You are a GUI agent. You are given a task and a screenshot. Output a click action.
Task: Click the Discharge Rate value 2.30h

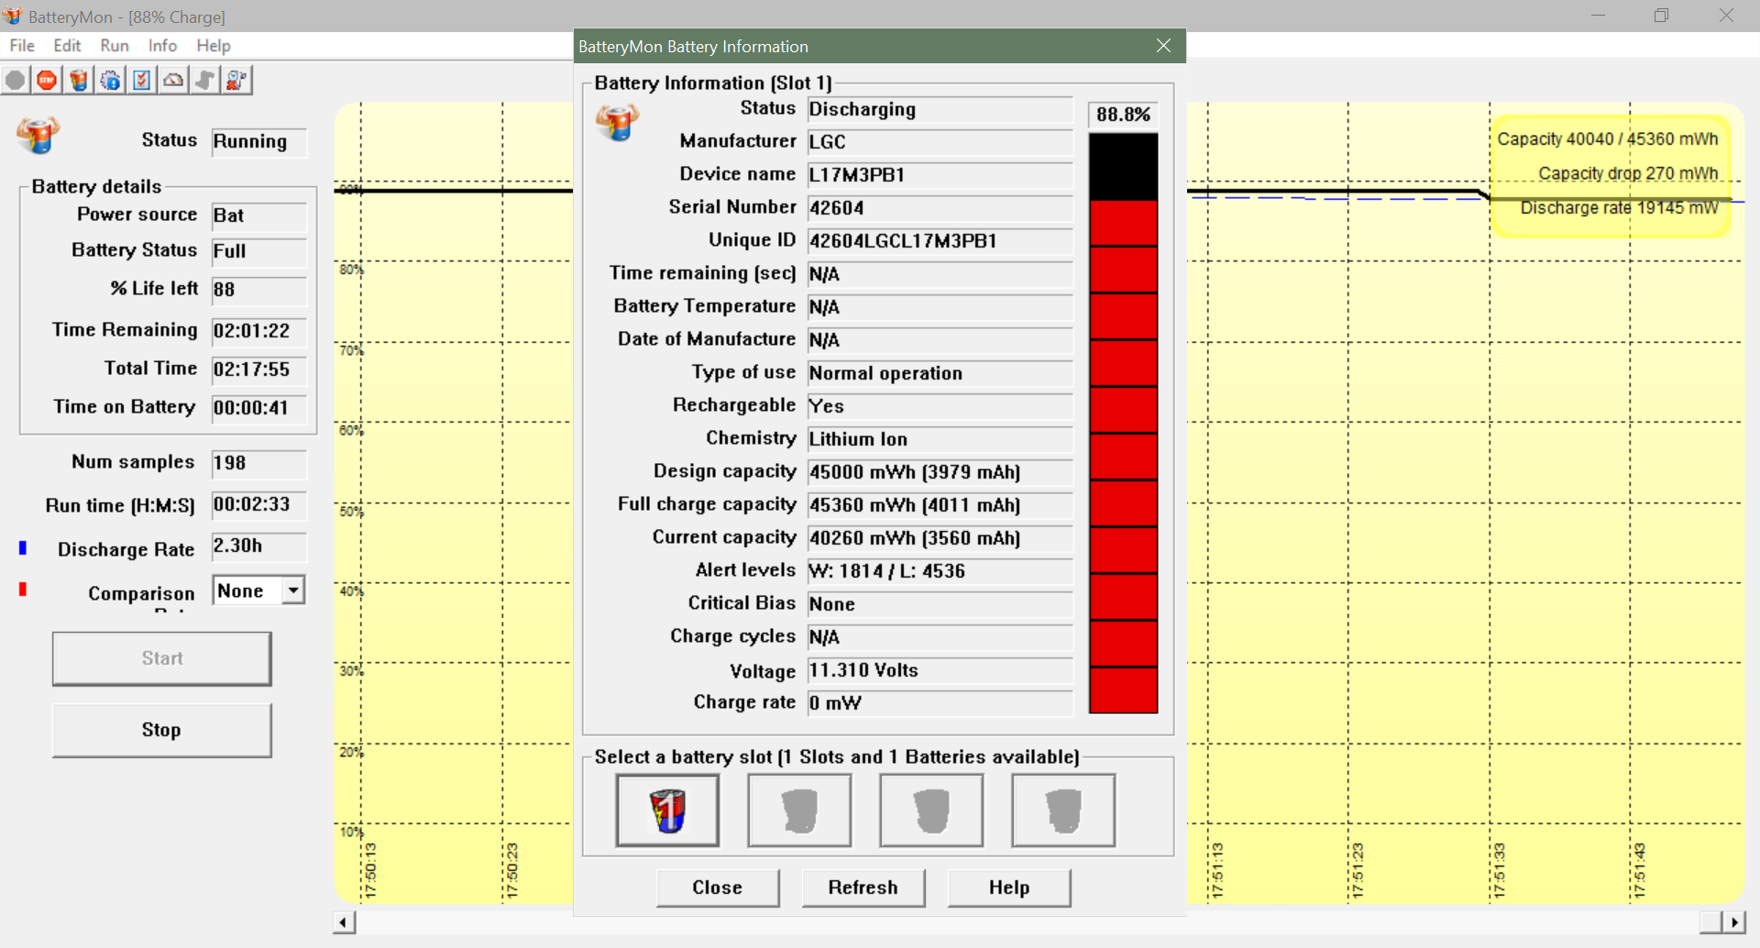point(259,546)
